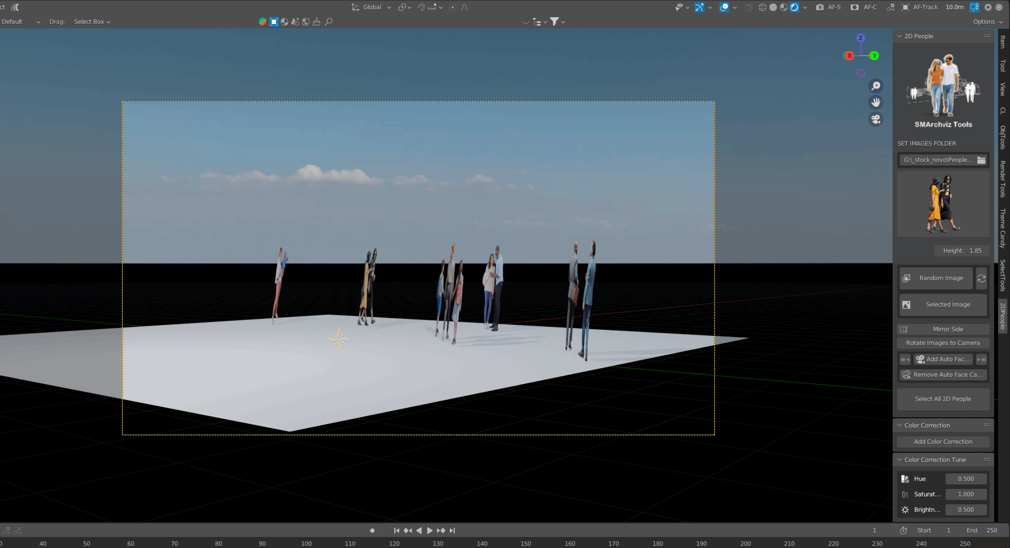This screenshot has width=1010, height=548.
Task: Select wireframe viewport shading icon
Action: pyautogui.click(x=762, y=8)
